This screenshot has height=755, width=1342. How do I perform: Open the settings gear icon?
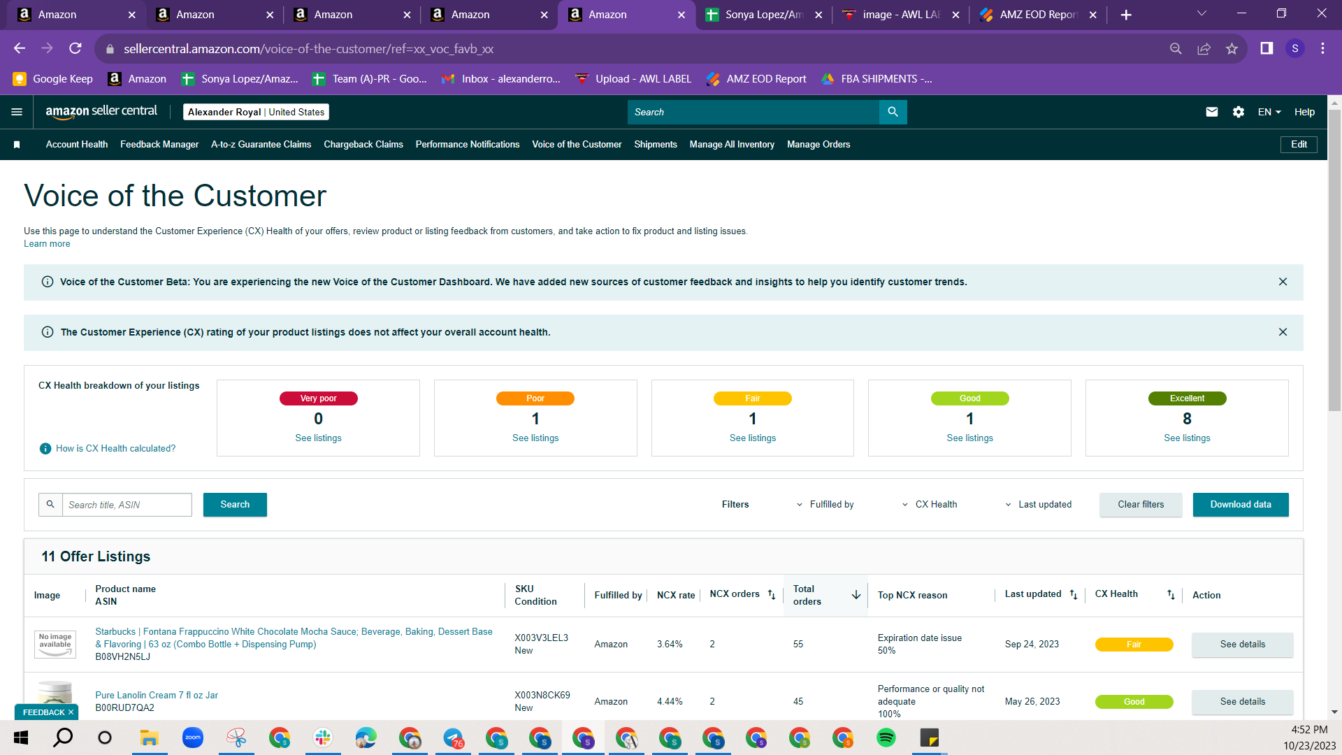pyautogui.click(x=1239, y=112)
